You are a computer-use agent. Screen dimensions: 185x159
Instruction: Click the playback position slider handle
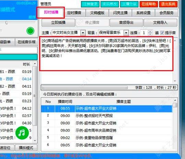click(x=7, y=23)
